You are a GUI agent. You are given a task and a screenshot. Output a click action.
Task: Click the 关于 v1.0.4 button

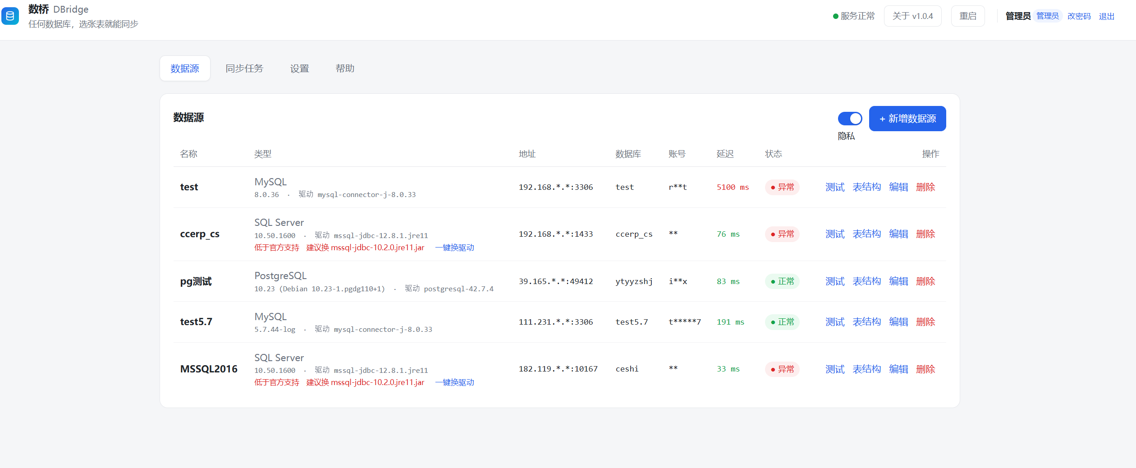(x=912, y=16)
